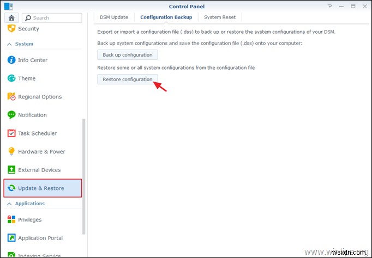Click the Application Portal arrow icon
This screenshot has height=258, width=372.
coord(11,238)
